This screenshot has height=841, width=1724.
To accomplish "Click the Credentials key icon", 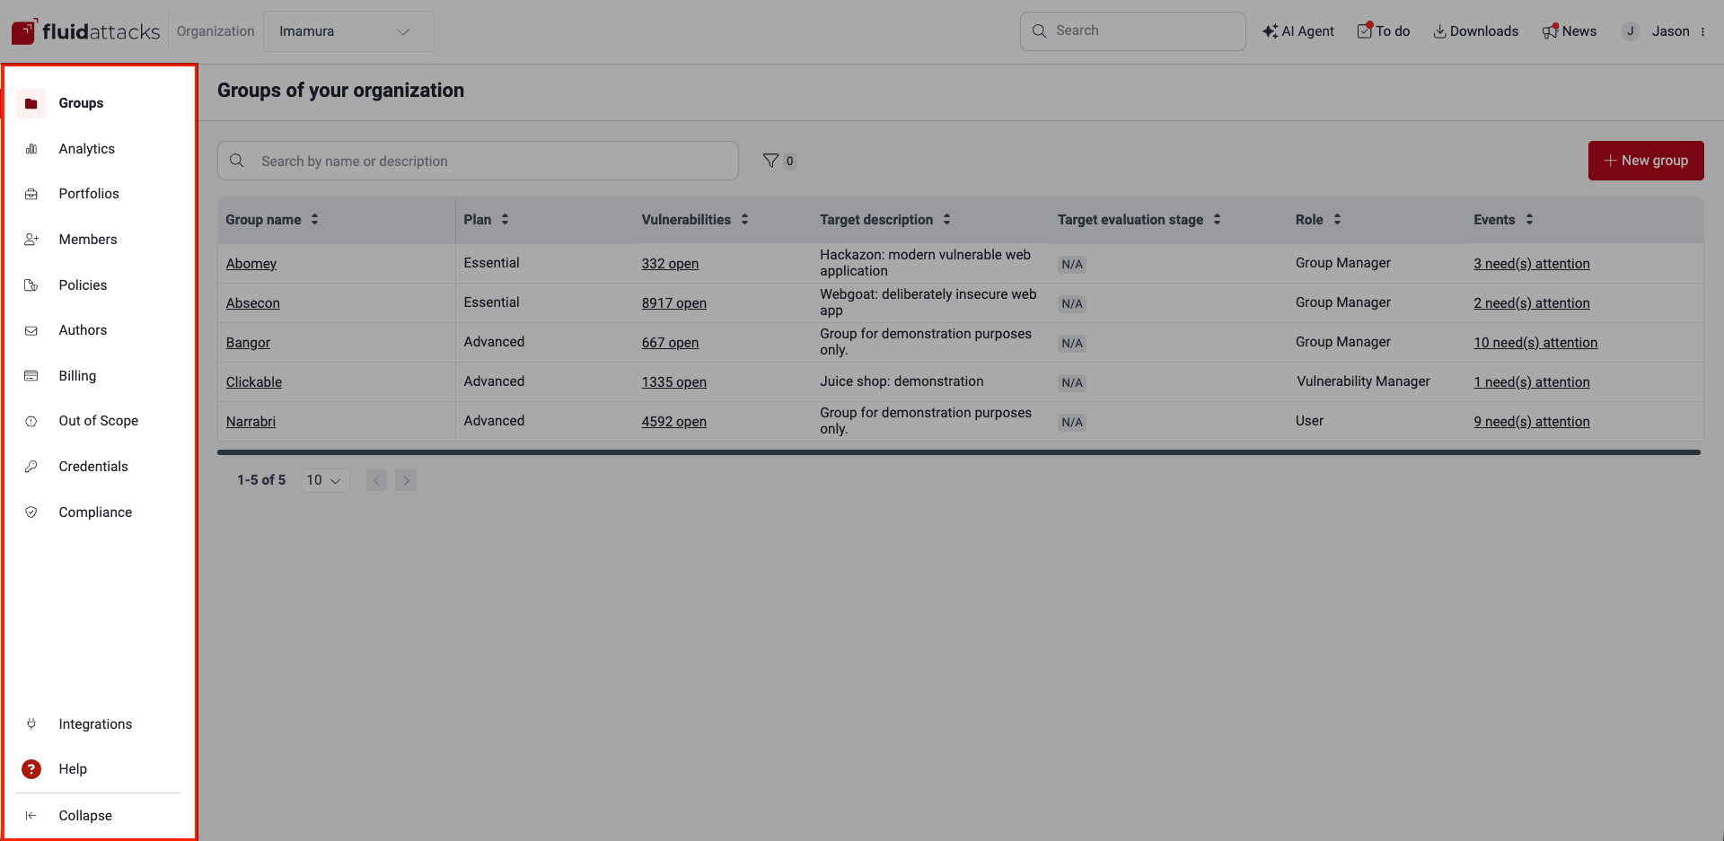I will 31,466.
